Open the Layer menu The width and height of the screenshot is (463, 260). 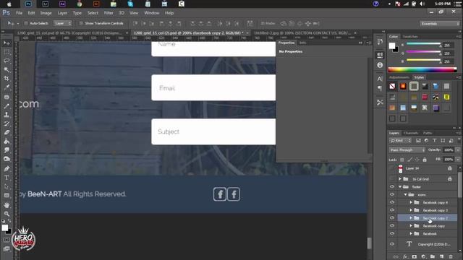(62, 13)
